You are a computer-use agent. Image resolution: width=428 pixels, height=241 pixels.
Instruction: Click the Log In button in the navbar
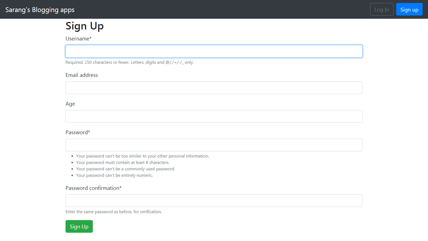coord(381,9)
